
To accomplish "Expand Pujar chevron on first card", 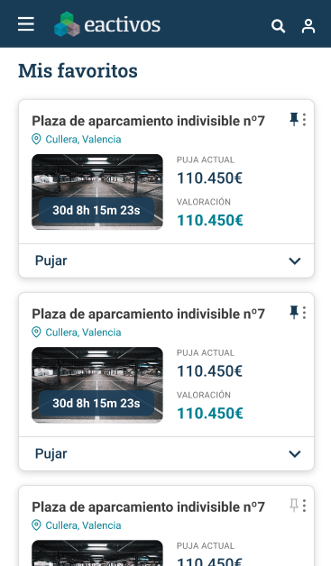I will (295, 260).
